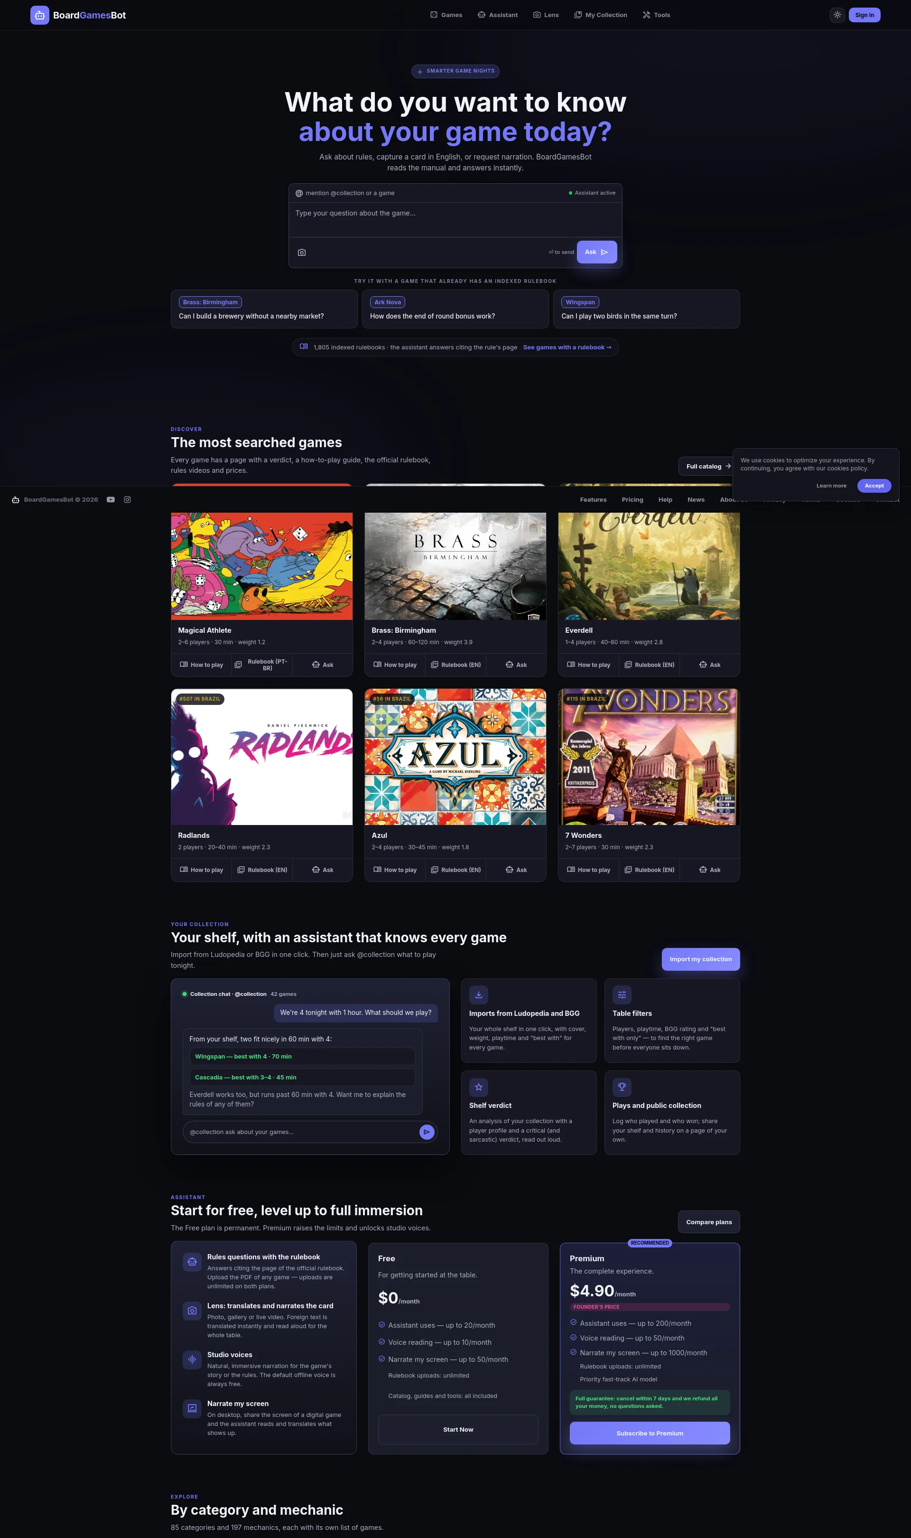Click How to play on the Azul card
The height and width of the screenshot is (1538, 911).
click(x=395, y=870)
